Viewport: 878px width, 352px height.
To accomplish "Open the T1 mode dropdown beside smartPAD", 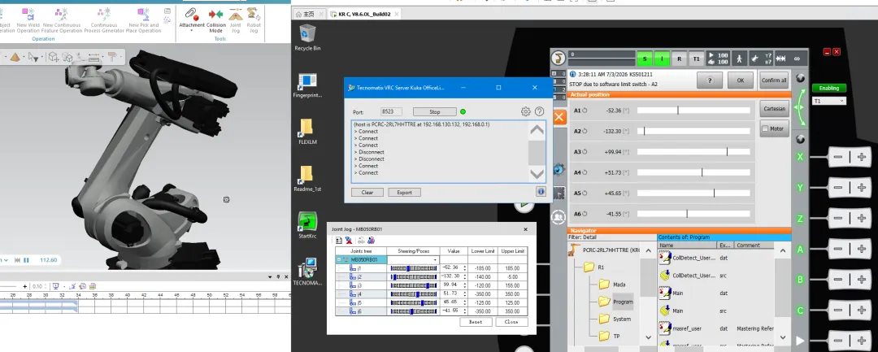I will 828,101.
